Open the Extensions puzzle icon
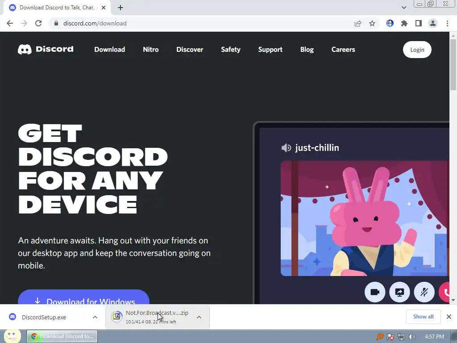The width and height of the screenshot is (457, 343). (x=404, y=23)
